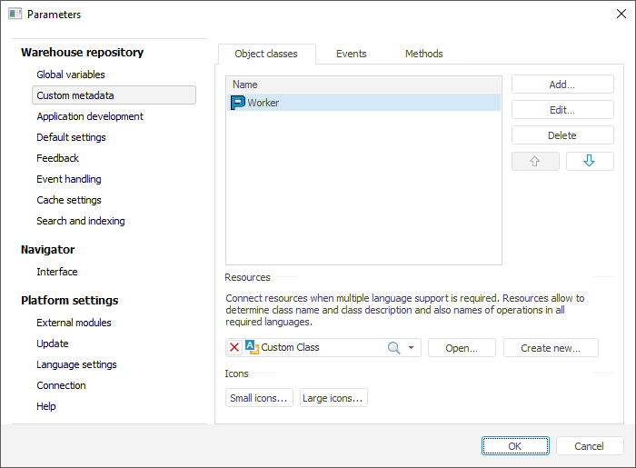Move Worker up with up arrow
The width and height of the screenshot is (636, 468).
[535, 161]
